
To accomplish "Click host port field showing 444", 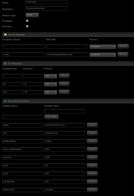I will click(33, 92).
